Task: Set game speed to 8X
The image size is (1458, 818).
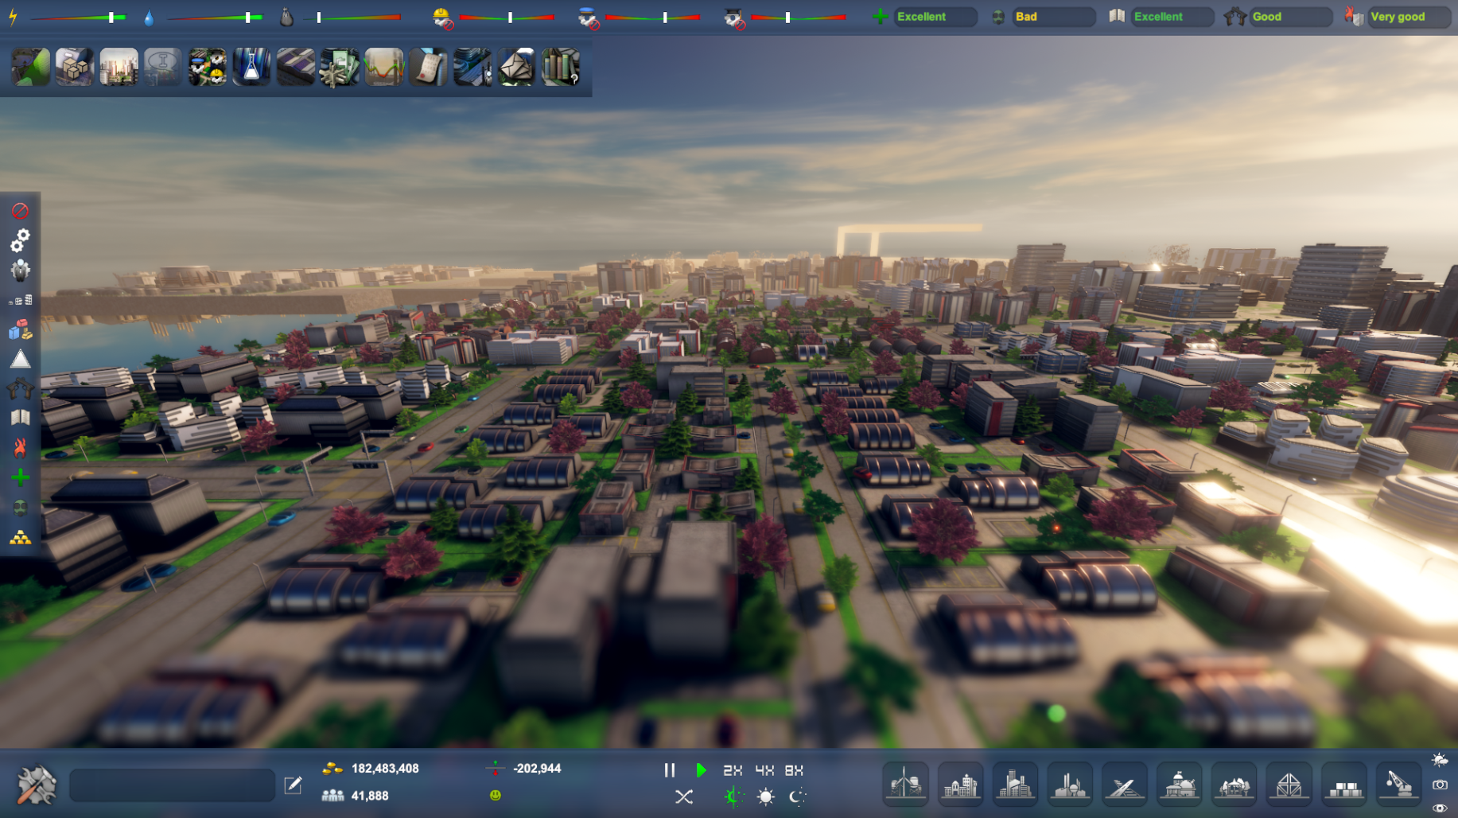Action: click(x=794, y=770)
